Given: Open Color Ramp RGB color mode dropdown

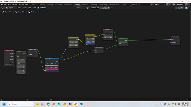Looking at the screenshot, I should [x=53, y=64].
